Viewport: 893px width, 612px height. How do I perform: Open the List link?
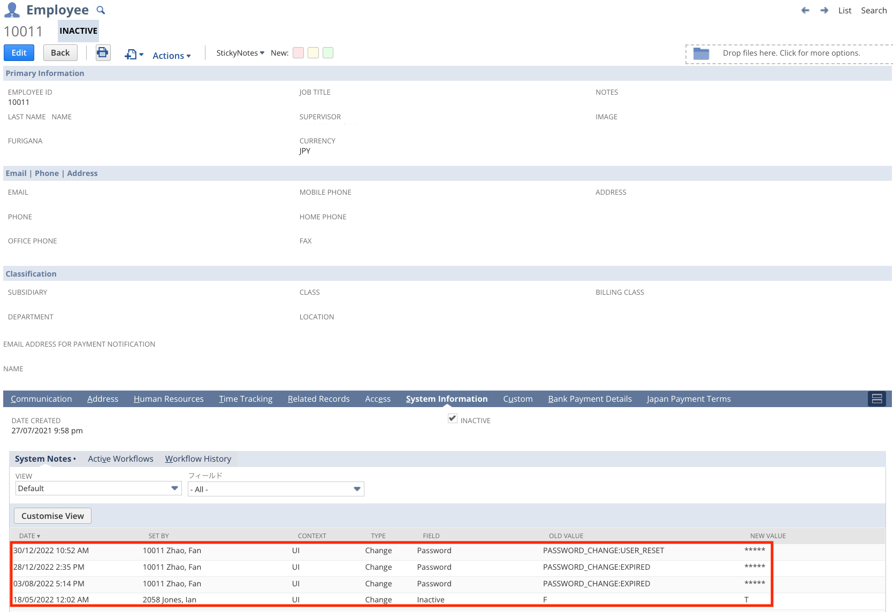click(x=845, y=10)
